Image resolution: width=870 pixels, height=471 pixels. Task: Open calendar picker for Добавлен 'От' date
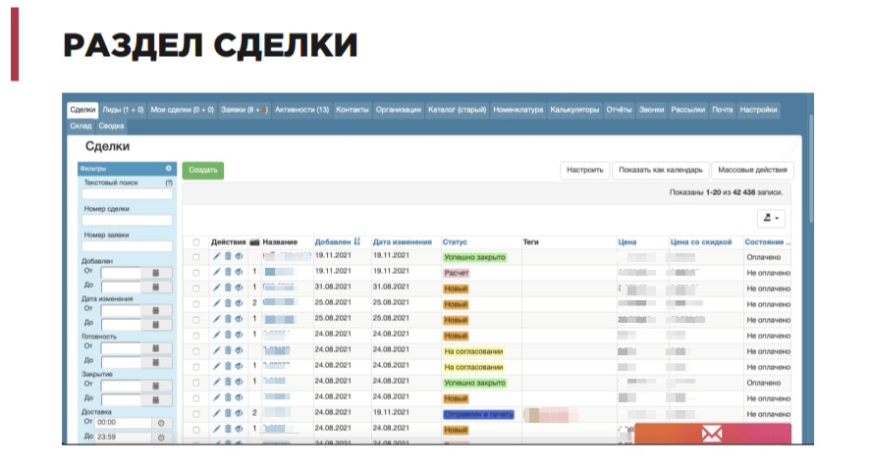coord(156,273)
